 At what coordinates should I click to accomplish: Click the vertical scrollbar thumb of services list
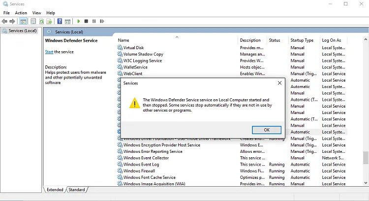(x=366, y=158)
